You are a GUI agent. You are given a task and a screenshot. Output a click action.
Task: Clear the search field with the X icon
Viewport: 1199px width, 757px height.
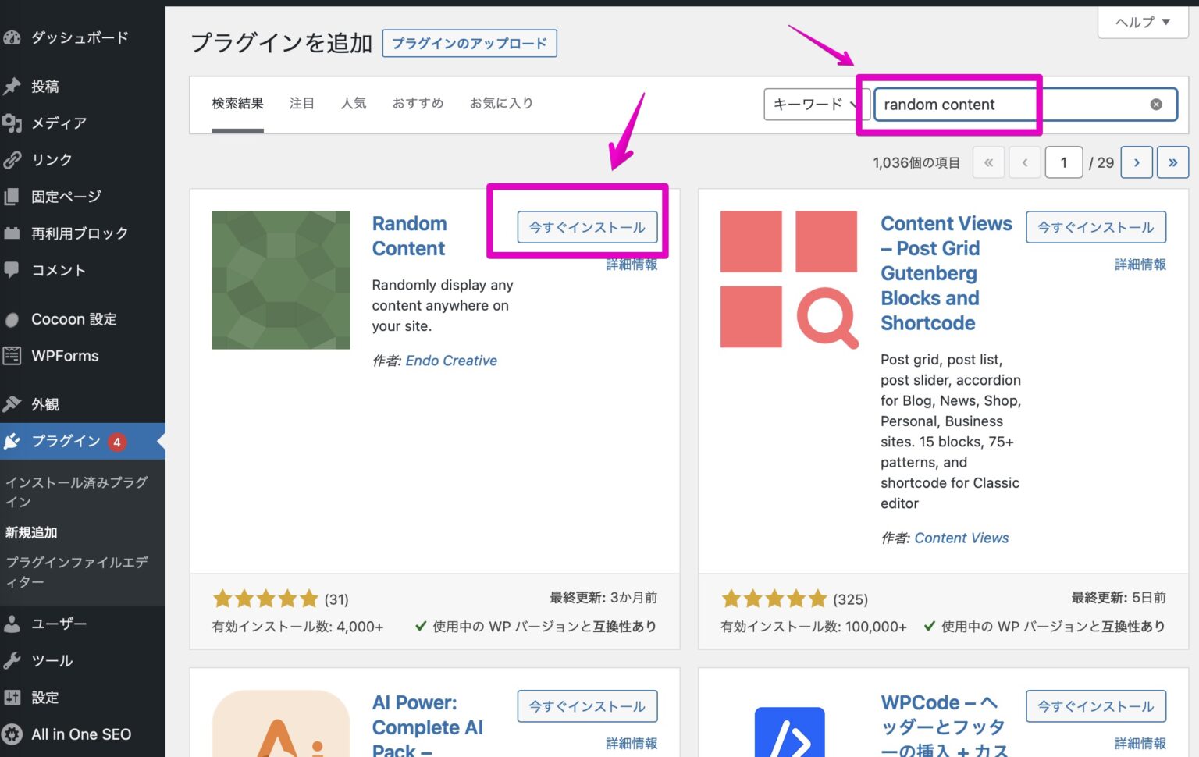point(1155,104)
